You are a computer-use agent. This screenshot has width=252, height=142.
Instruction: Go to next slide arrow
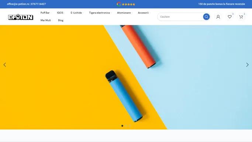point(247,65)
